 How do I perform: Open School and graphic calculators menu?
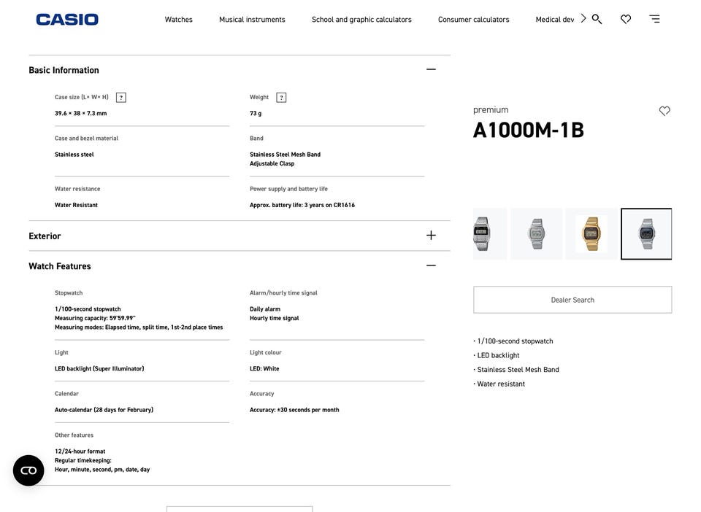[x=361, y=20]
